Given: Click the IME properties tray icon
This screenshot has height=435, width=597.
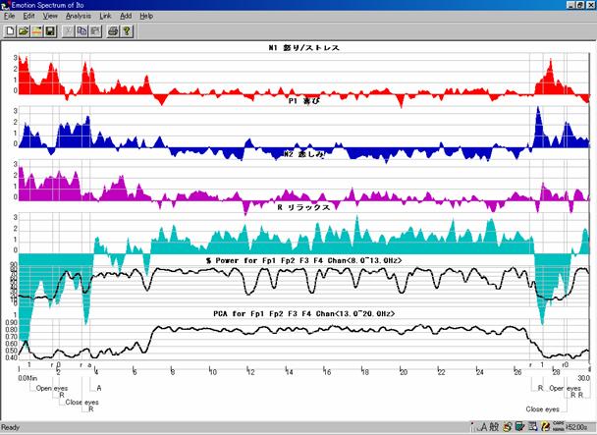Looking at the screenshot, I should tap(533, 427).
